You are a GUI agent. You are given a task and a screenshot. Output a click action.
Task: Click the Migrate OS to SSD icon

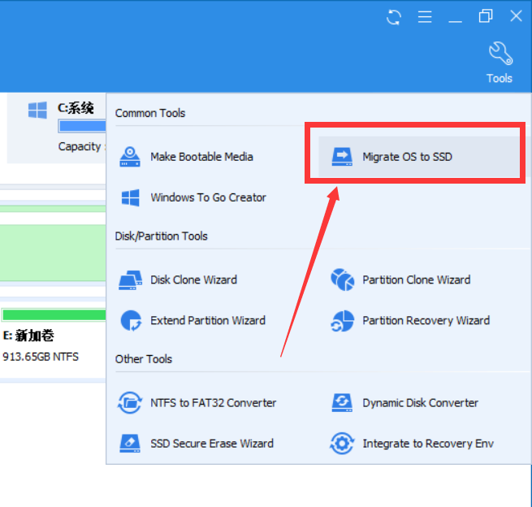pos(342,157)
